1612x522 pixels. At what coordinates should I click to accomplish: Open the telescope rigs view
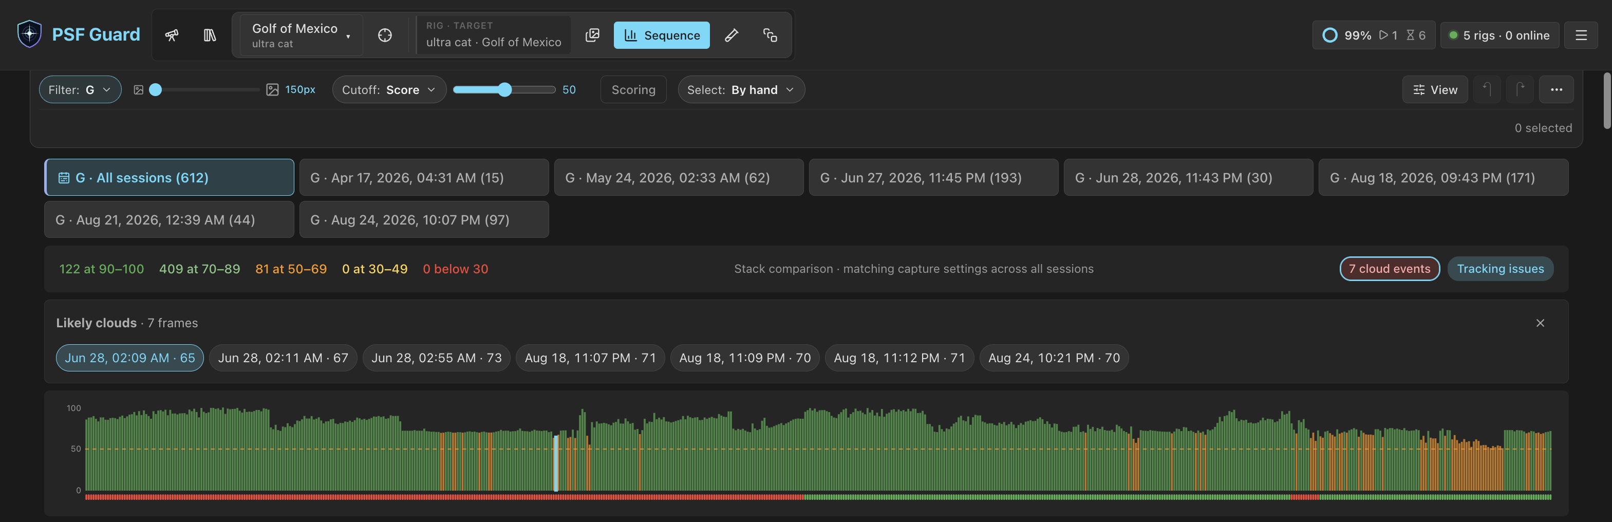172,35
